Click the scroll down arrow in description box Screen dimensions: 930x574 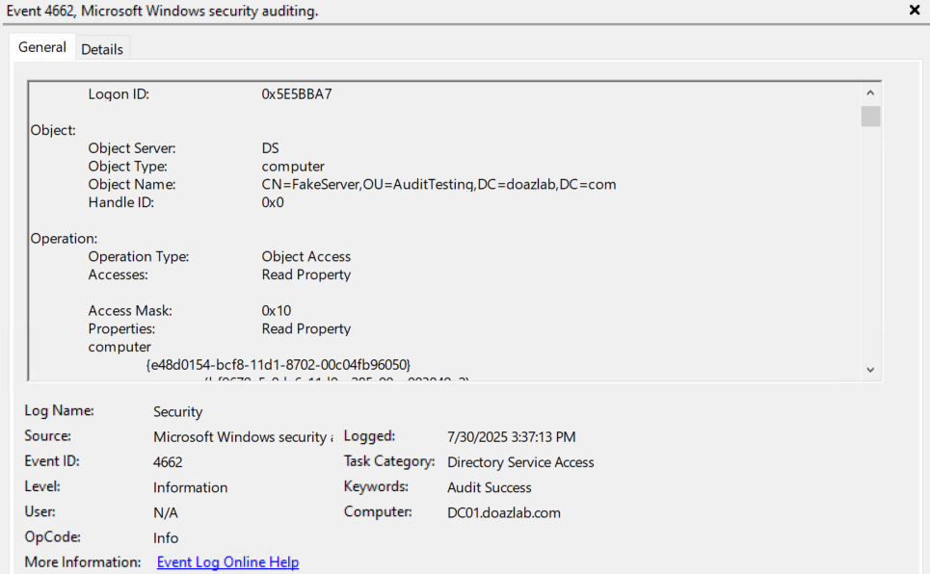point(870,369)
